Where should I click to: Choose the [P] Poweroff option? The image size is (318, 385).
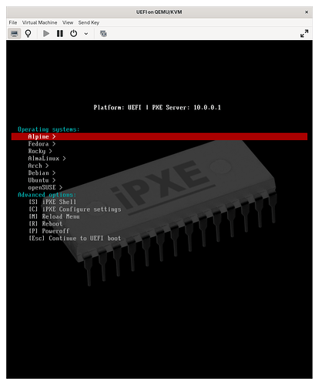point(49,231)
